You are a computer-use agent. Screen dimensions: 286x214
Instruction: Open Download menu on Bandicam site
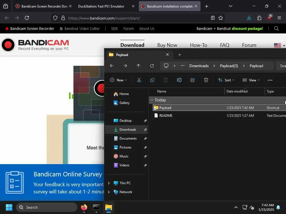click(132, 45)
